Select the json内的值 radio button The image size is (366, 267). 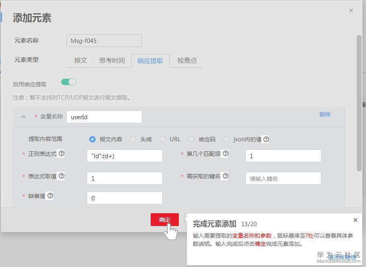point(227,139)
